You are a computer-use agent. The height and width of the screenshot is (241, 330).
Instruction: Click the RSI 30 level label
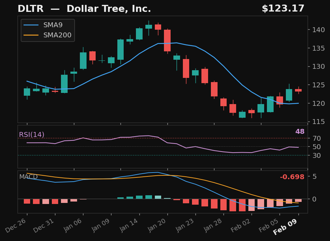click(x=317, y=155)
